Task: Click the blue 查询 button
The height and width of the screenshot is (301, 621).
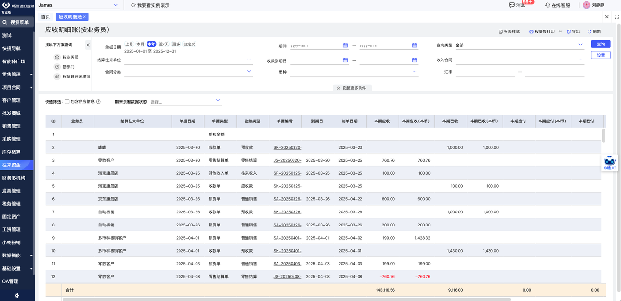Action: pyautogui.click(x=601, y=44)
